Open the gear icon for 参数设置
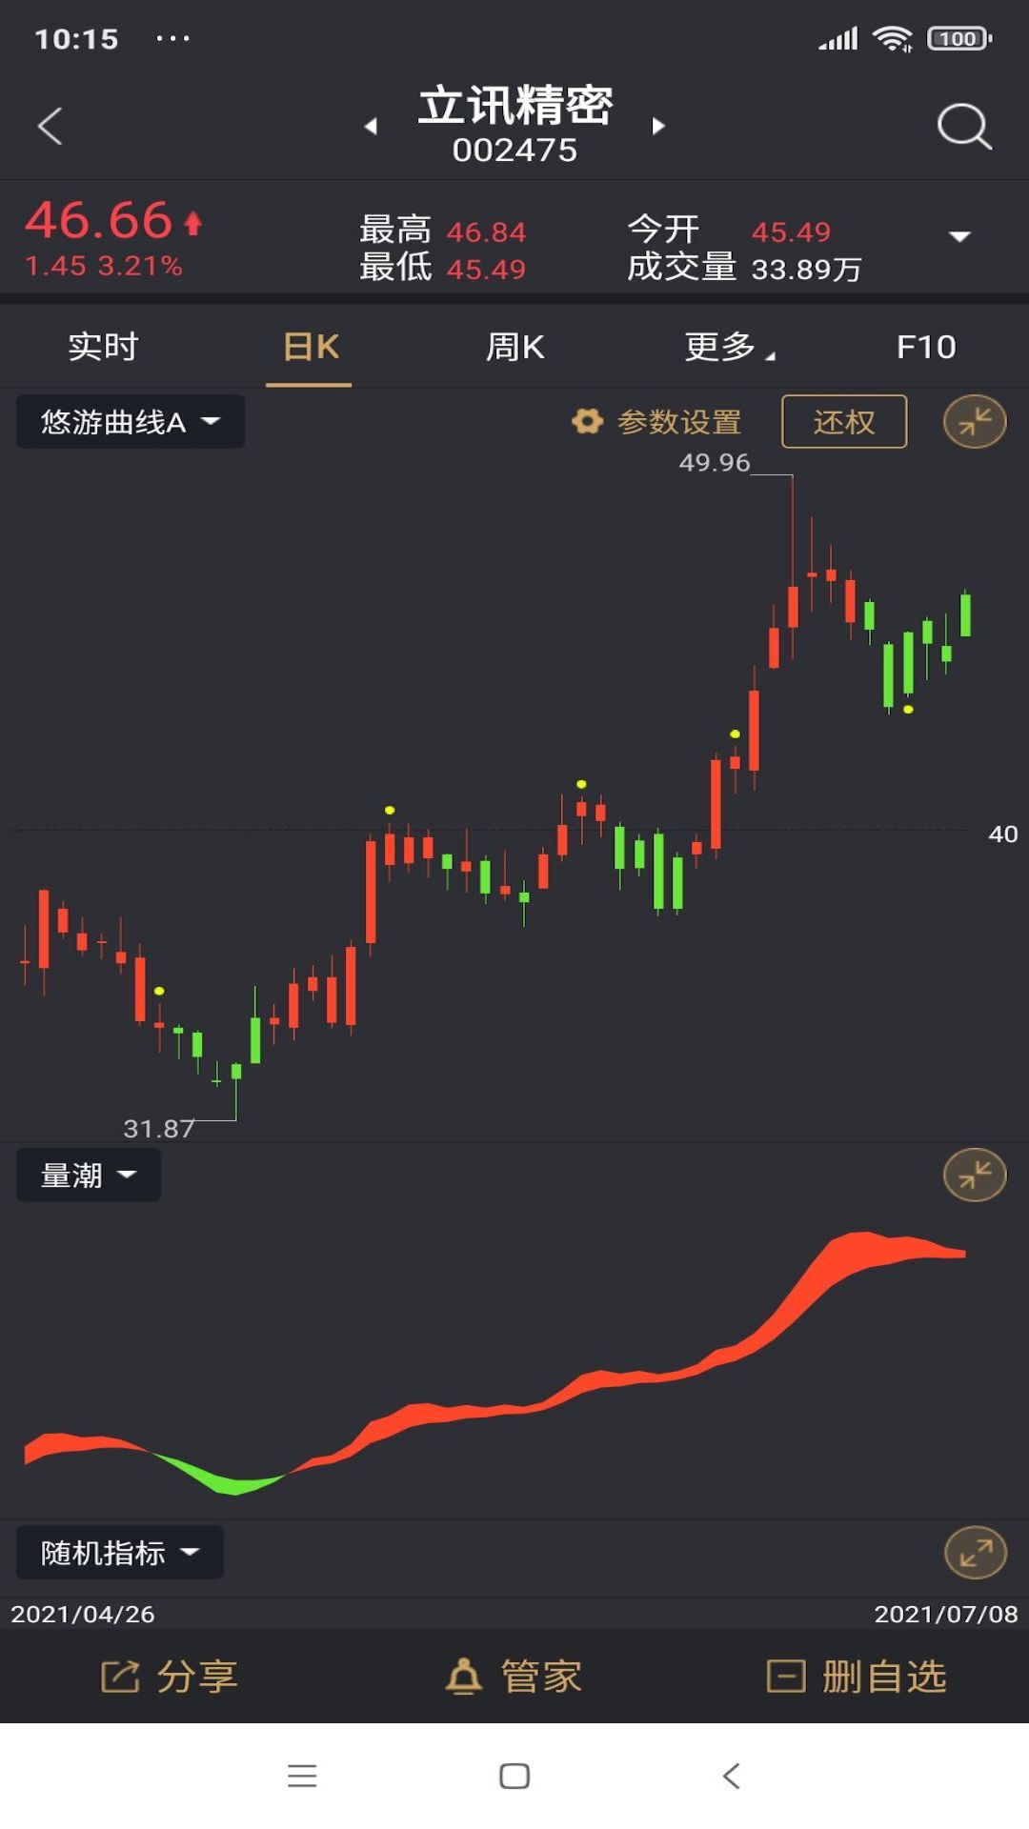Screen dimensions: 1029x1829 587,421
